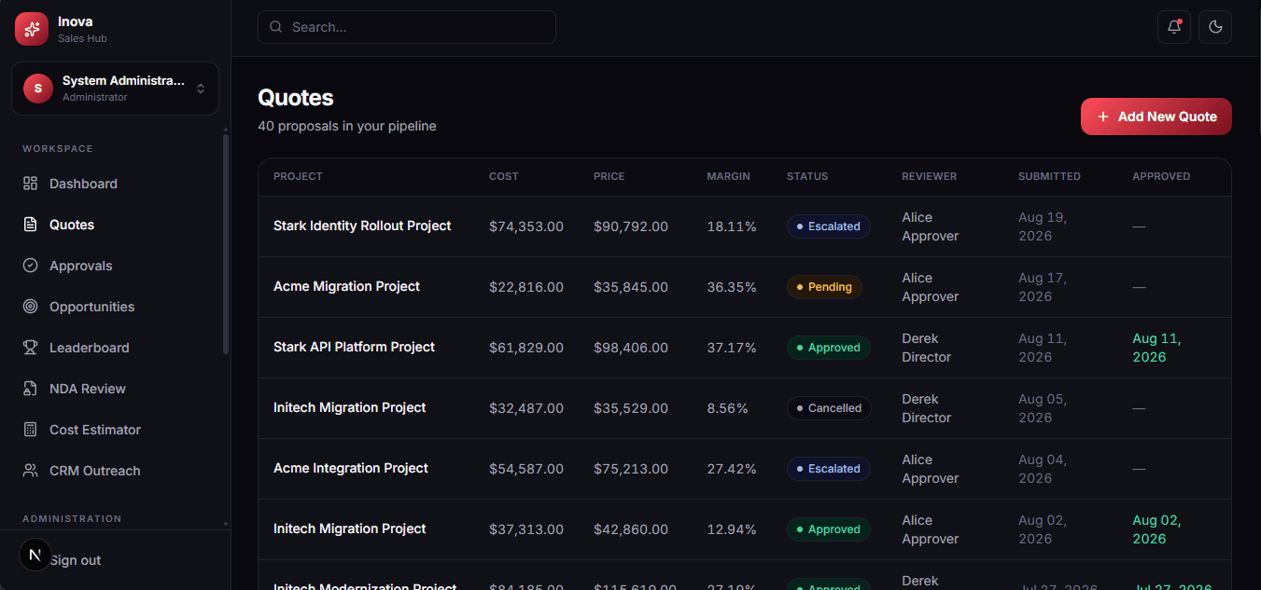Open the NDA Review page
The height and width of the screenshot is (590, 1261).
[115, 389]
